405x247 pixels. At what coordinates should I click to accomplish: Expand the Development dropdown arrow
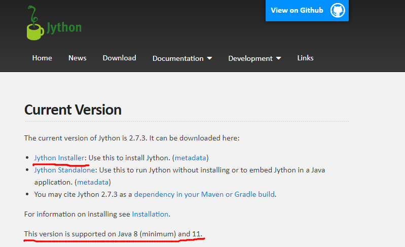click(278, 58)
